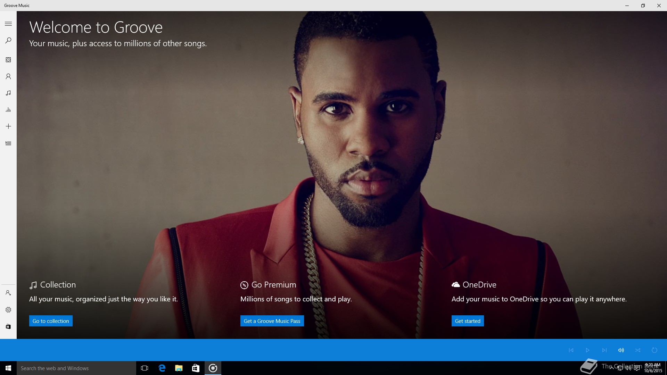Click Get a Groove Music Pass
667x375 pixels.
point(272,321)
